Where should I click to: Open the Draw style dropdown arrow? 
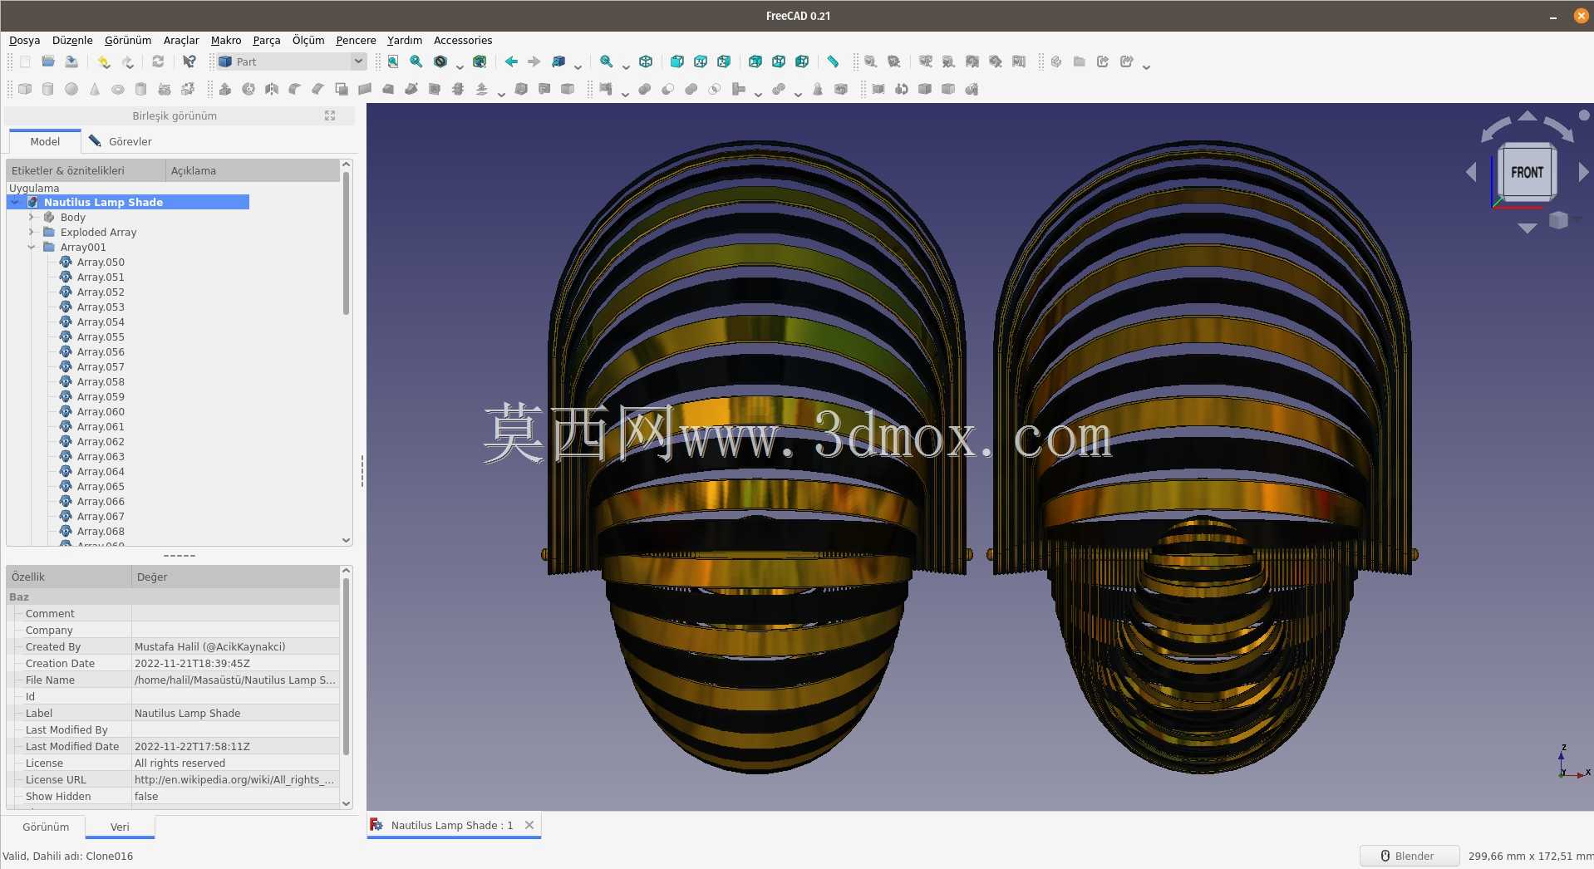[460, 66]
